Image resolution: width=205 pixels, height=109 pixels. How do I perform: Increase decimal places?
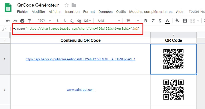coord(79,21)
